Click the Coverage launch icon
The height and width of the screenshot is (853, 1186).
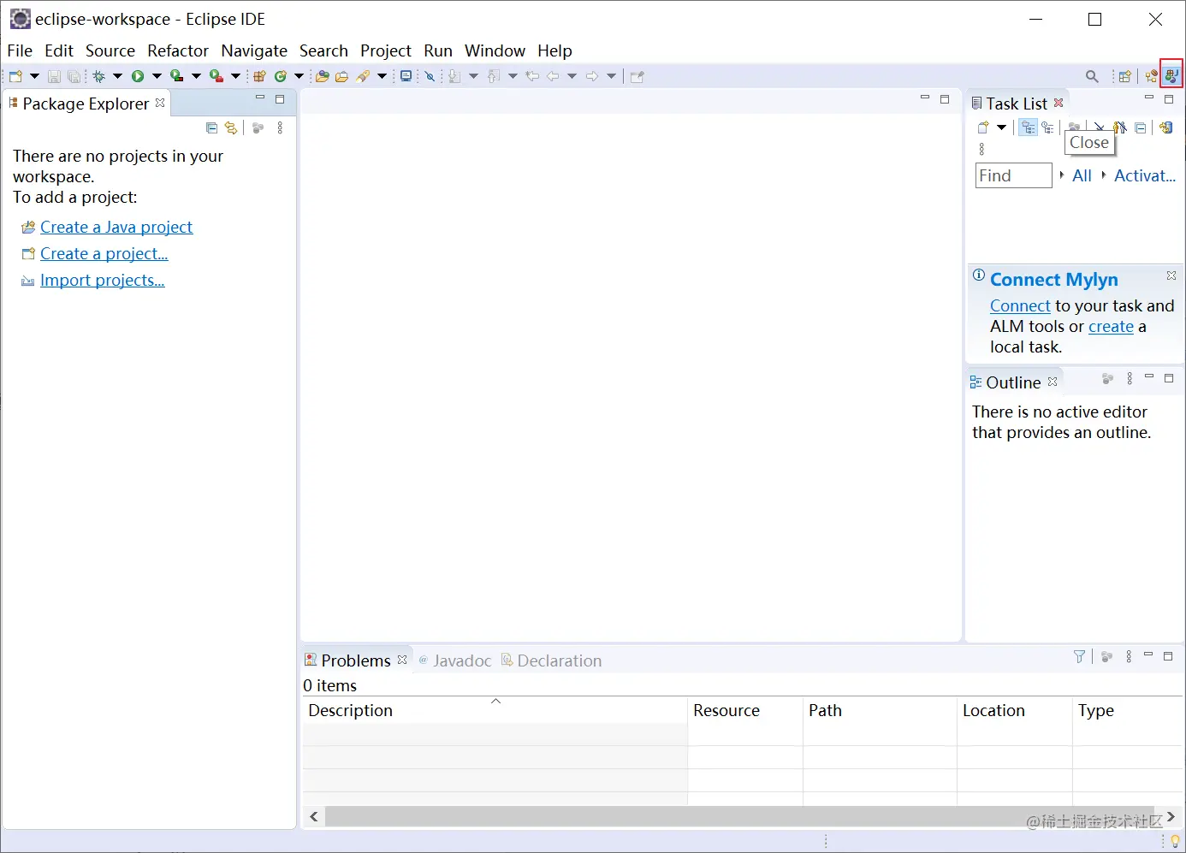click(176, 76)
